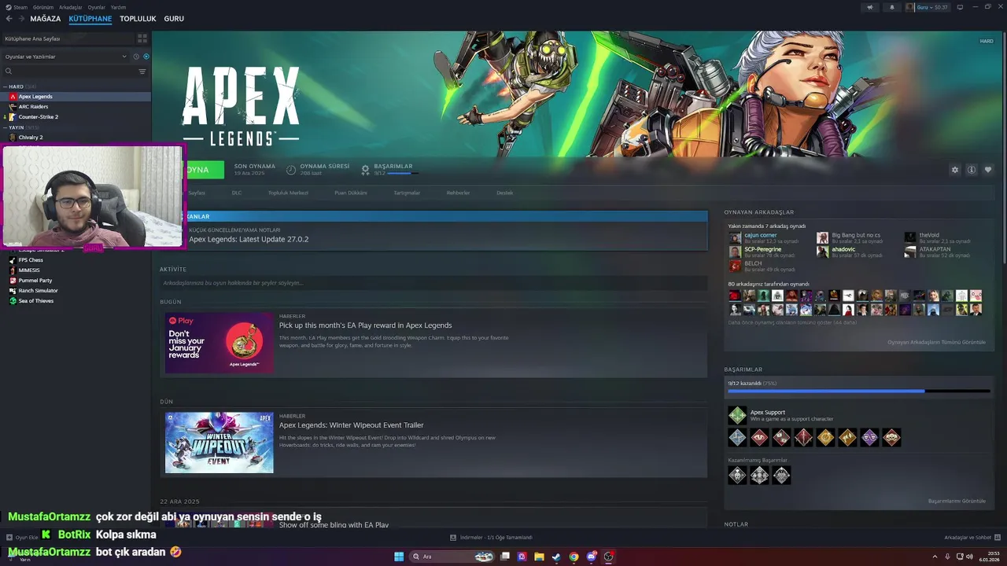The image size is (1007, 566).
Task: Switch to Big Picture mode icon
Action: [x=961, y=7]
